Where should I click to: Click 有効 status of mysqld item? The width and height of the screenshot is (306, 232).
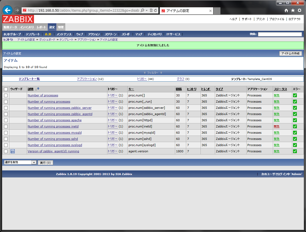277,133
